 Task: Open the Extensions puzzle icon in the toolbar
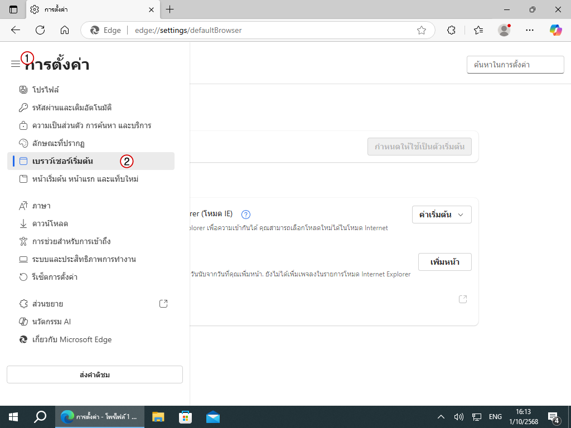point(452,30)
